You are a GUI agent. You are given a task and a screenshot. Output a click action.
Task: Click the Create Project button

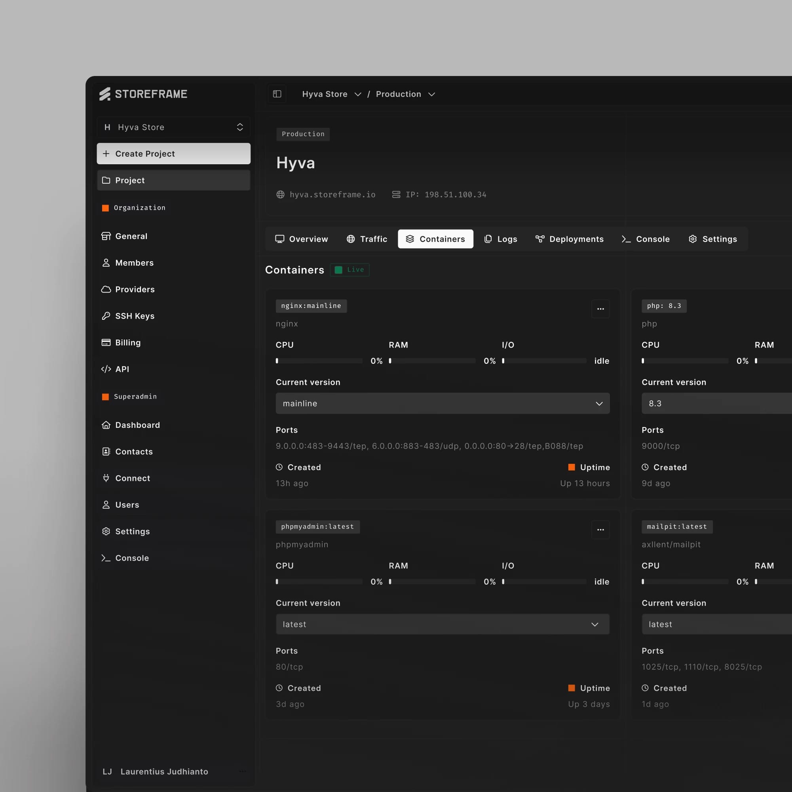pos(173,154)
